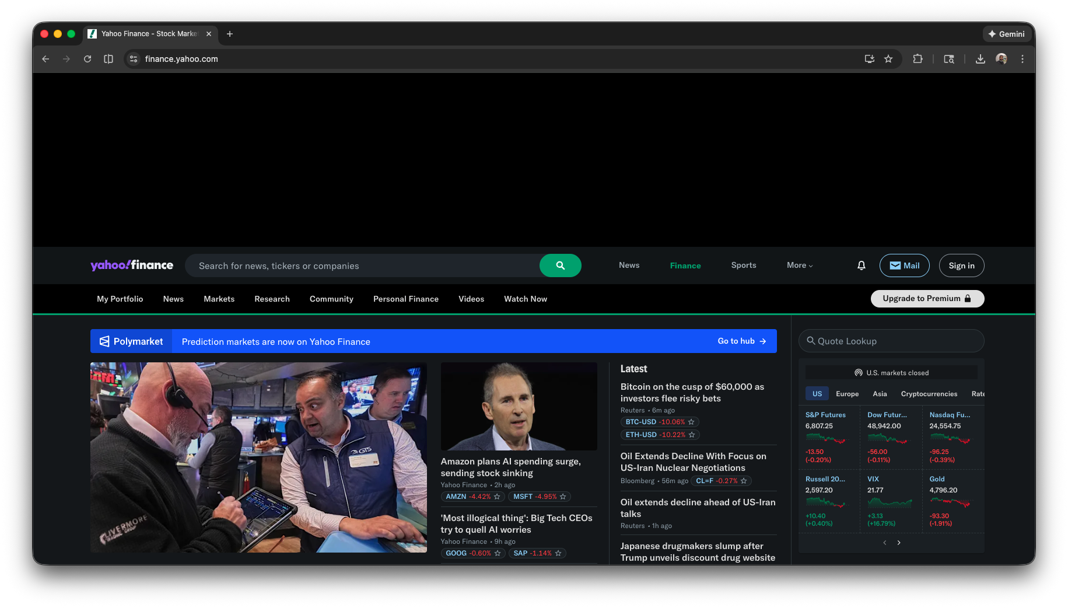Star the CL=F oil ticker
This screenshot has height=608, width=1068.
pos(743,481)
